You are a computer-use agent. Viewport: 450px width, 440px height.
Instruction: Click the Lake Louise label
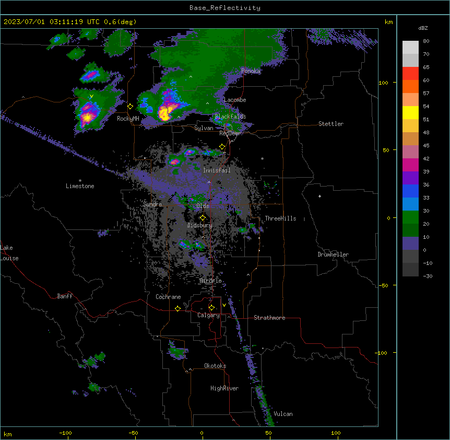(x=9, y=253)
